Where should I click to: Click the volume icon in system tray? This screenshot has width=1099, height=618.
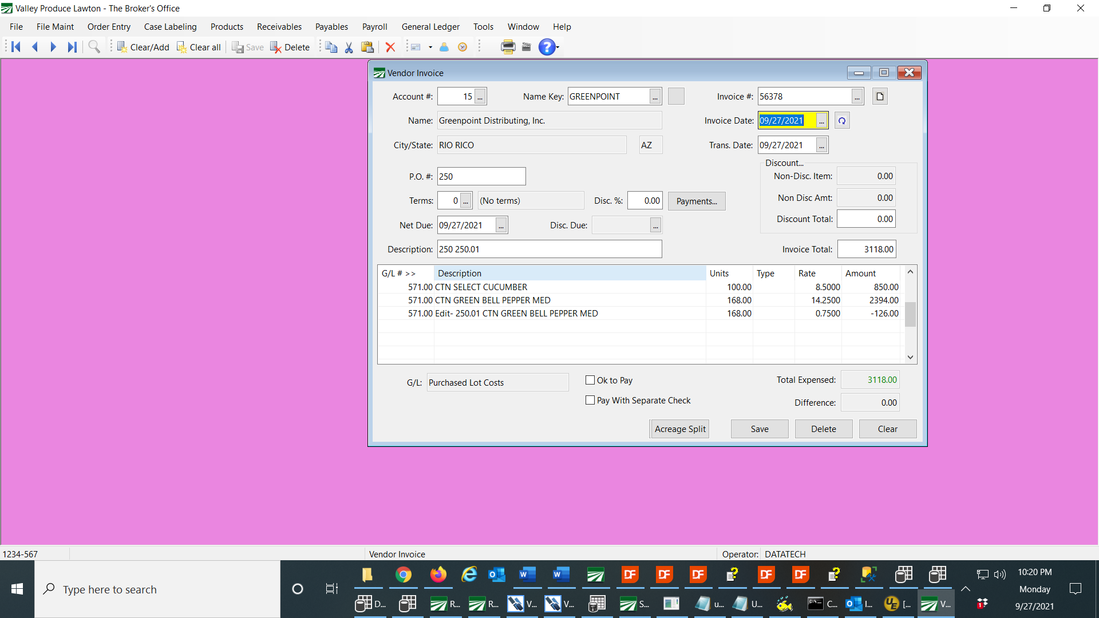pos(1000,575)
